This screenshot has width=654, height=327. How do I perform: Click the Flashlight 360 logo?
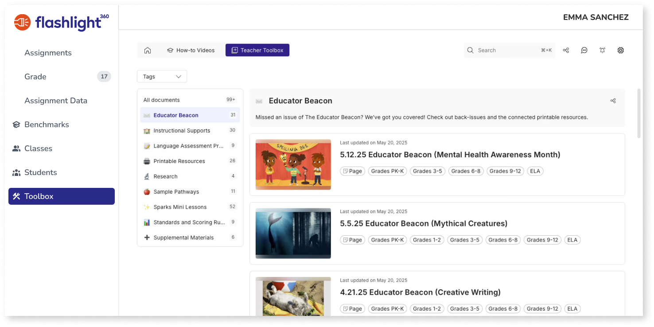tap(61, 22)
